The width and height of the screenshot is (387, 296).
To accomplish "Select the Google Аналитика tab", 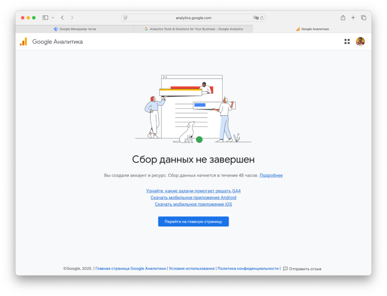I will pos(312,29).
